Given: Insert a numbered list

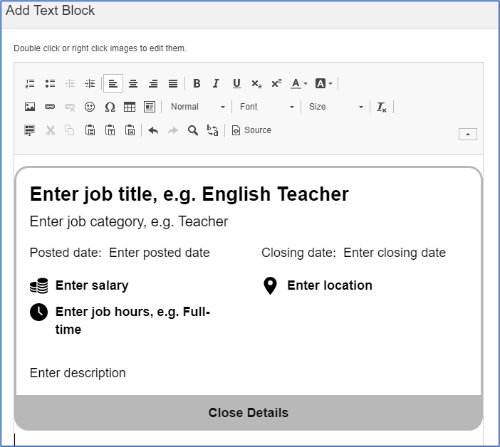Looking at the screenshot, I should coord(30,83).
